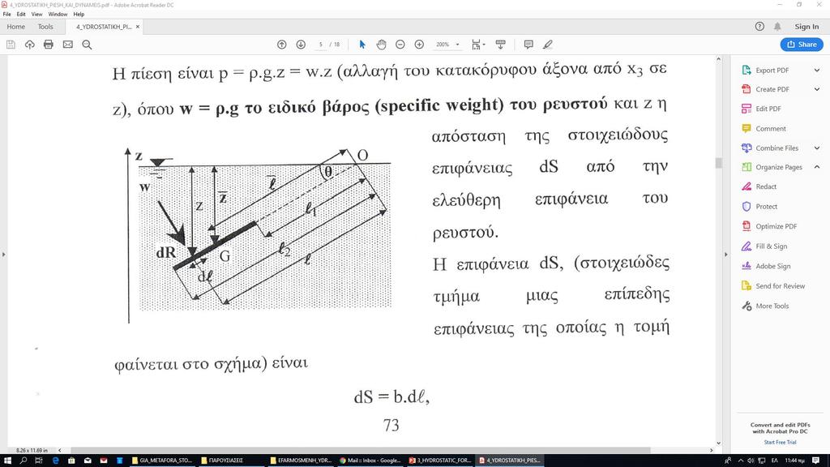Open the Export PDF tool
The height and width of the screenshot is (467, 830).
(772, 70)
